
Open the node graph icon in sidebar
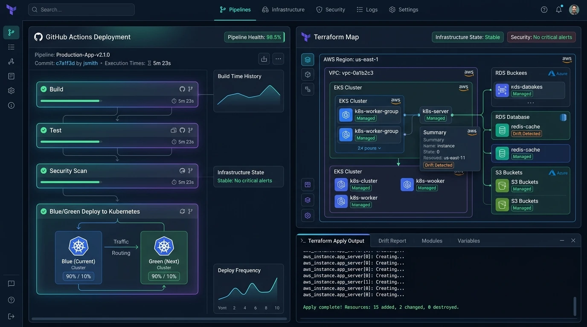pyautogui.click(x=11, y=61)
